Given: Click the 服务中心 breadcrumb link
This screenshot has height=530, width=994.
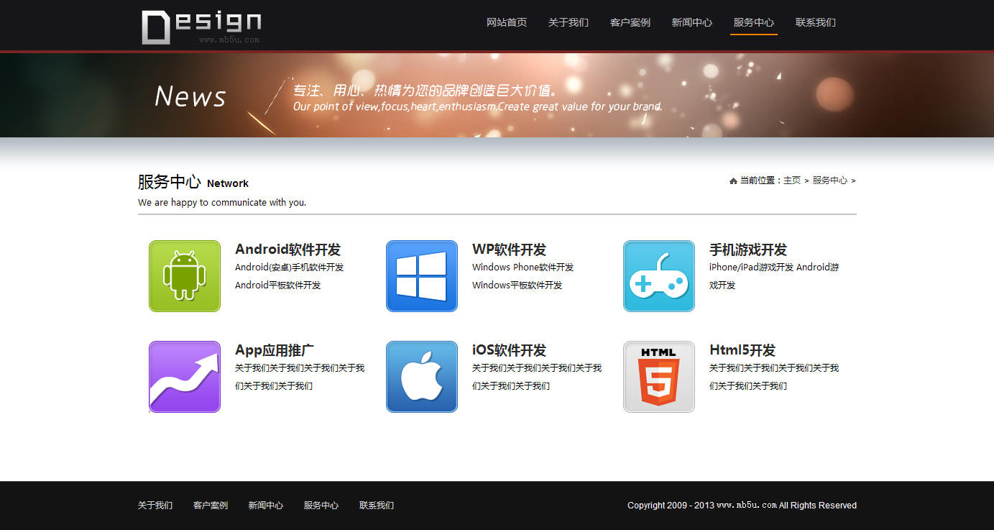Looking at the screenshot, I should click(830, 181).
